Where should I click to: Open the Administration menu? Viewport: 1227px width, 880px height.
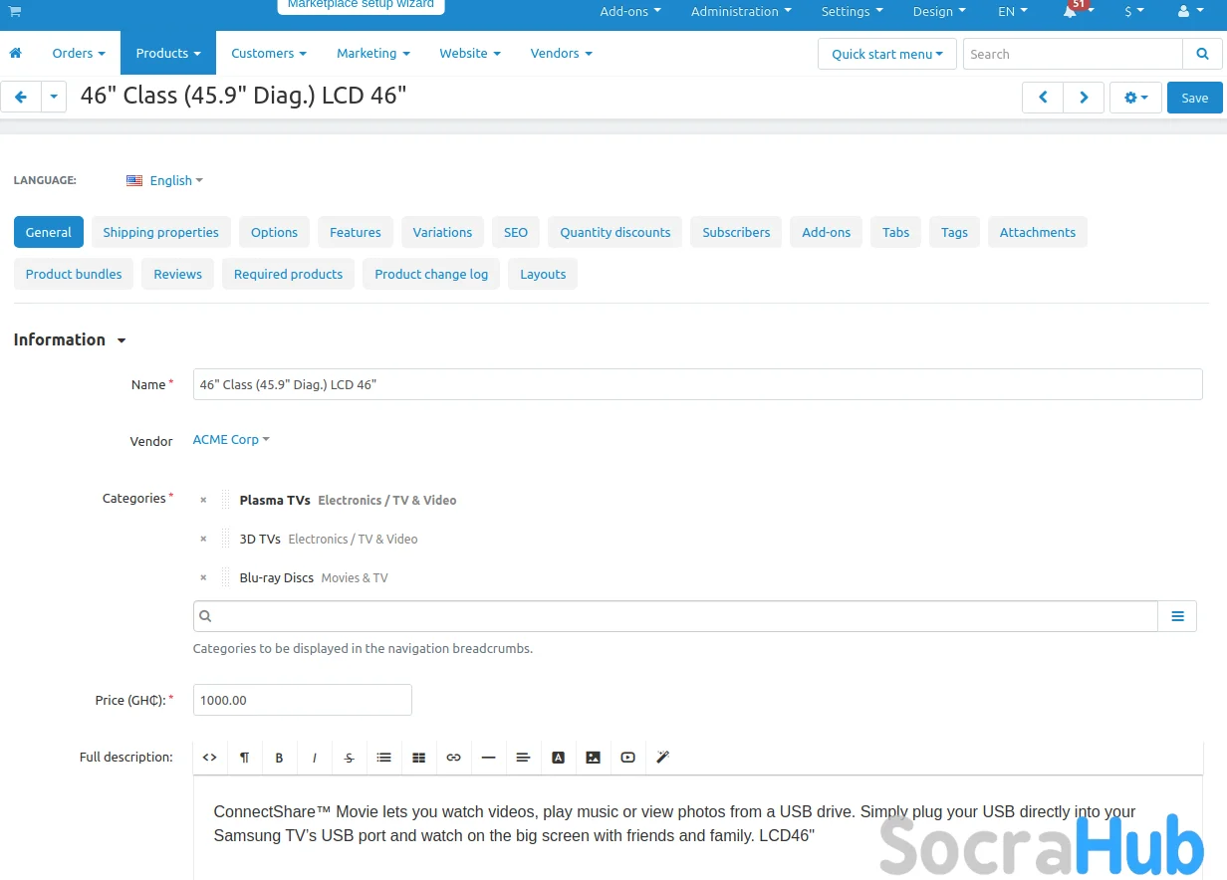pyautogui.click(x=741, y=12)
